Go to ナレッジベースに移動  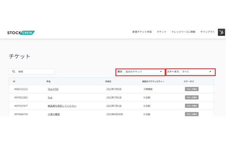pos(183,32)
